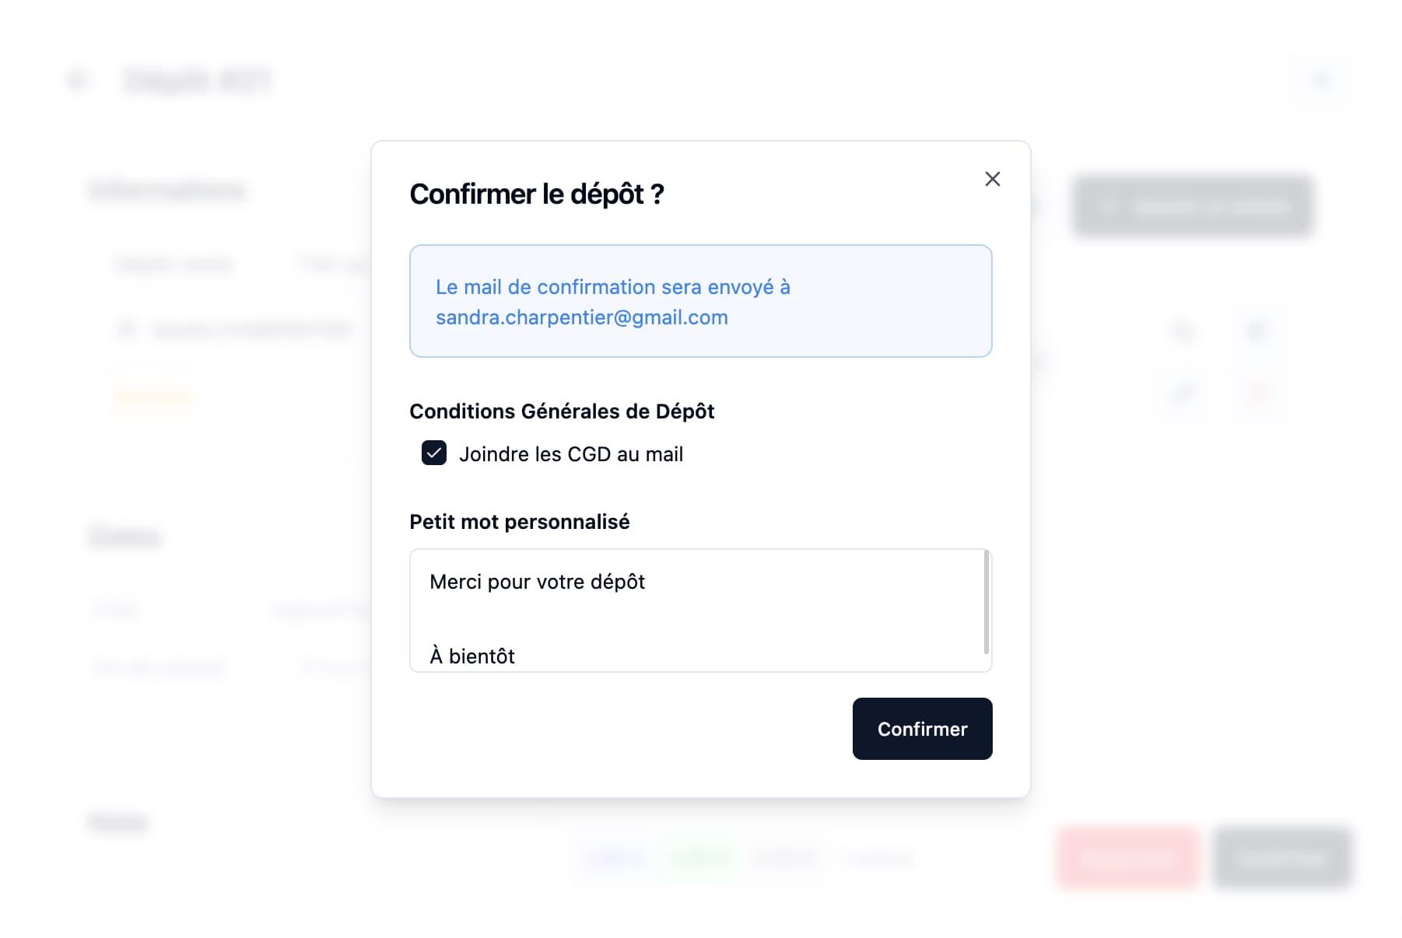Select the blurred blue tag in footer
The width and height of the screenshot is (1402, 938).
click(x=615, y=858)
